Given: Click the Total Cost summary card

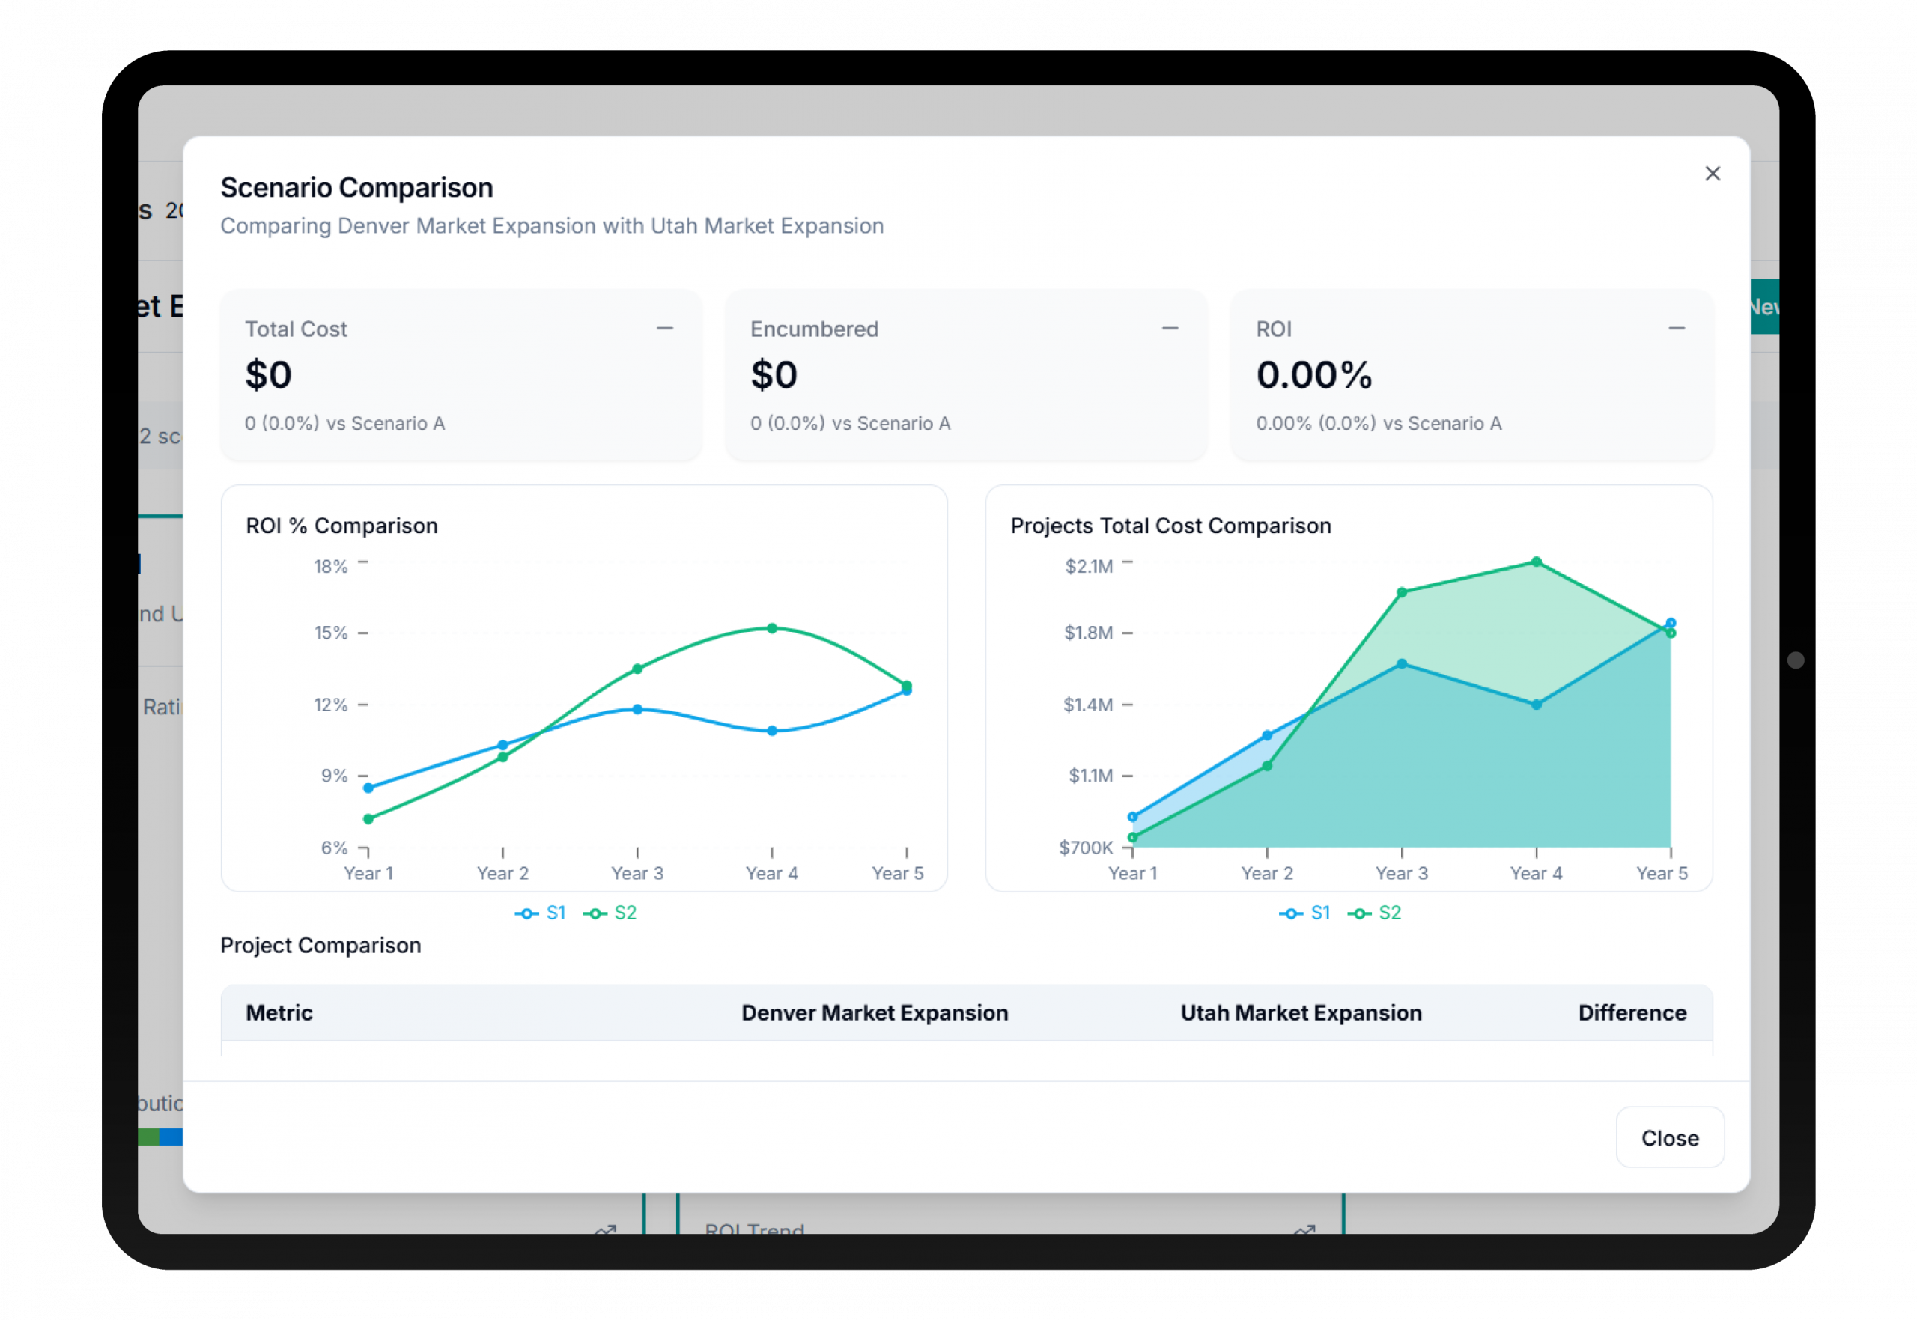Looking at the screenshot, I should (x=461, y=374).
